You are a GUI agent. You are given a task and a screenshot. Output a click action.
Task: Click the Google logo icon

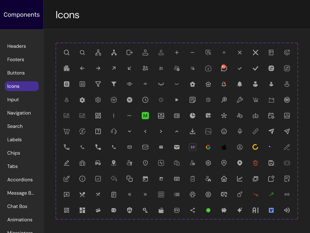[x=208, y=147]
